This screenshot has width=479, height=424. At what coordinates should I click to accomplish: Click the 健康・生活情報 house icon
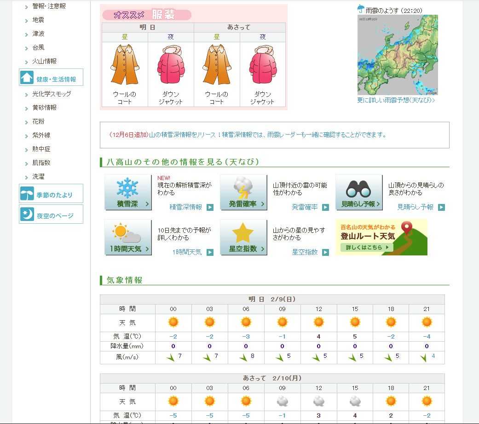27,78
